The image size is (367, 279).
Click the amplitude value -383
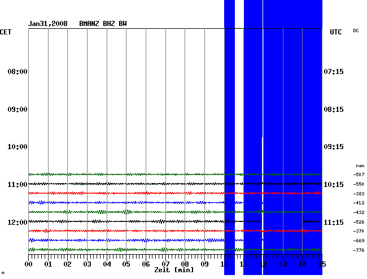click(x=359, y=194)
